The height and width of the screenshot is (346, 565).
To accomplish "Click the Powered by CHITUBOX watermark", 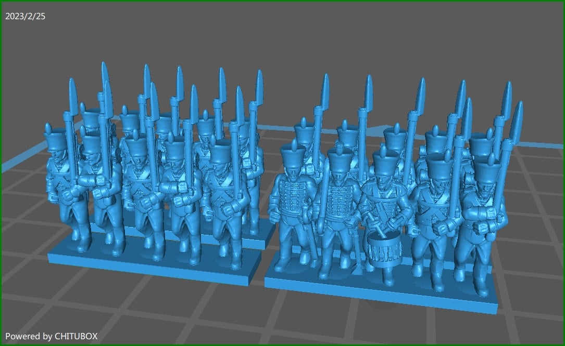I will click(51, 336).
